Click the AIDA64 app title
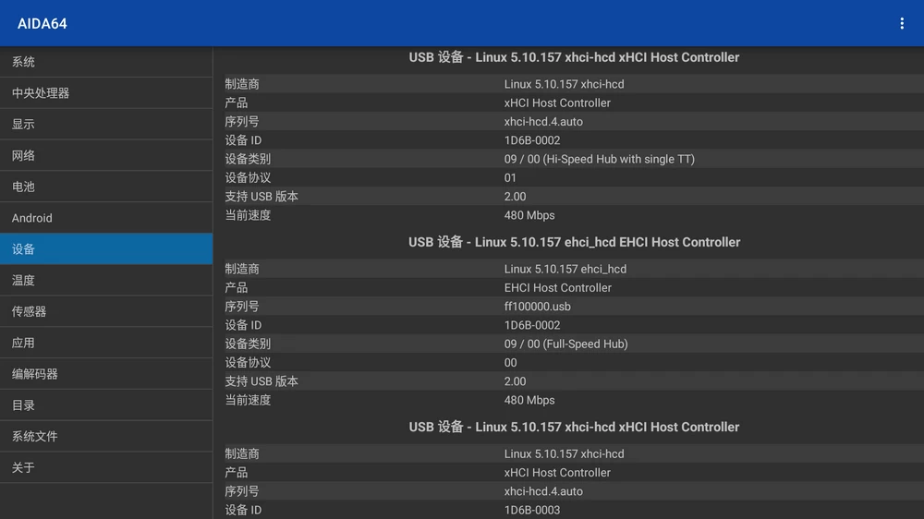924x519 pixels. click(43, 23)
